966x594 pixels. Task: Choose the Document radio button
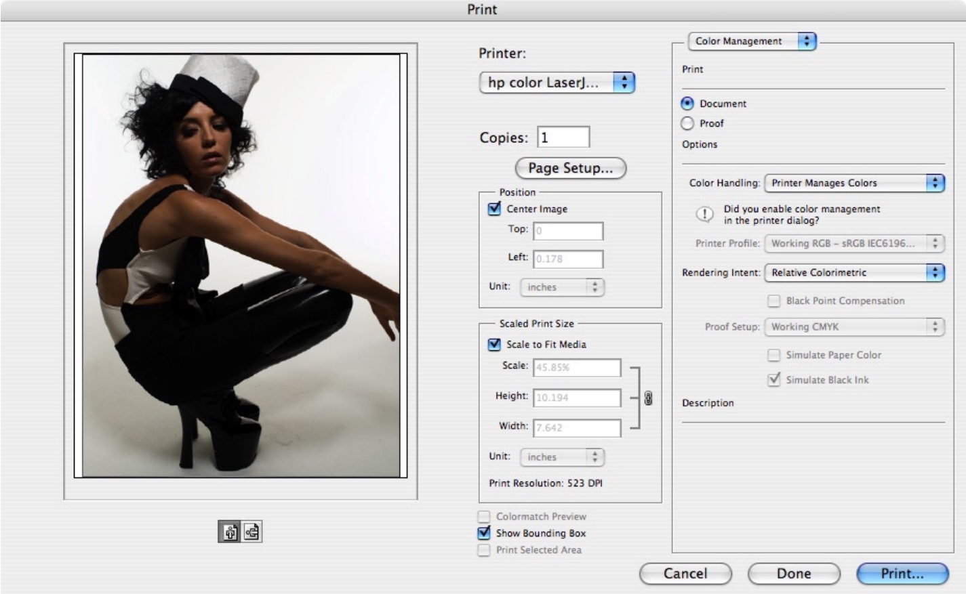pyautogui.click(x=687, y=104)
